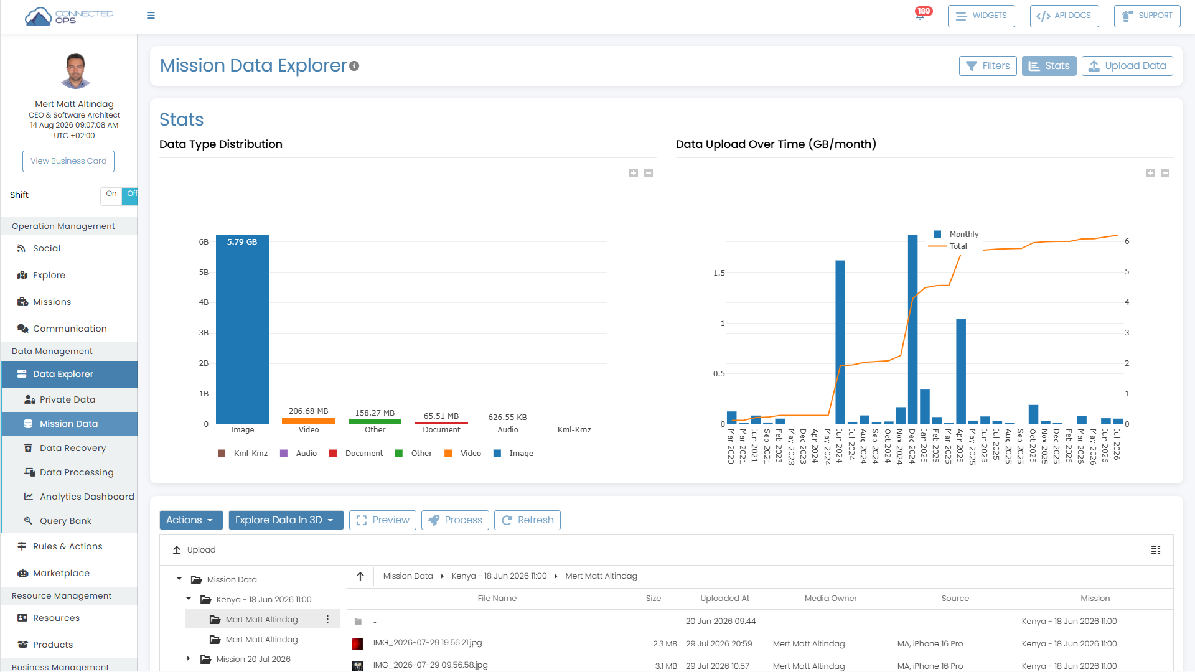Open Social in sidebar

pyautogui.click(x=68, y=248)
